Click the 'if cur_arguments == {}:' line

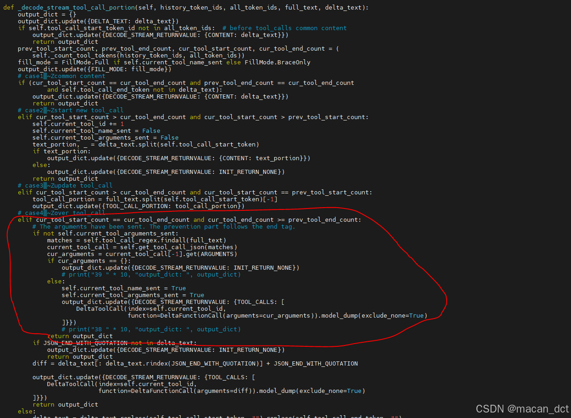tap(89, 261)
